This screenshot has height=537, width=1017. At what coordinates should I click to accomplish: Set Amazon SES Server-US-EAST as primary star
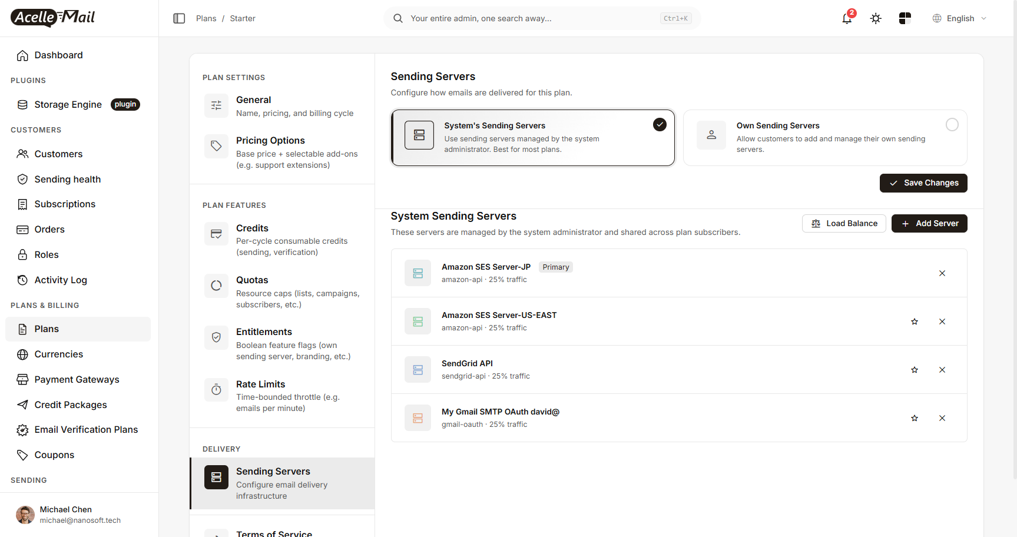(915, 321)
